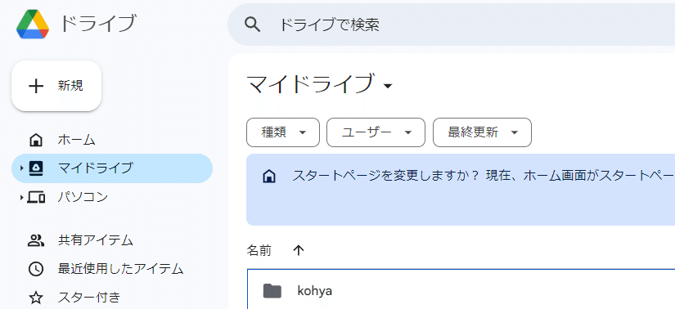Click the star icon for スター付き
675x309 pixels.
36,298
